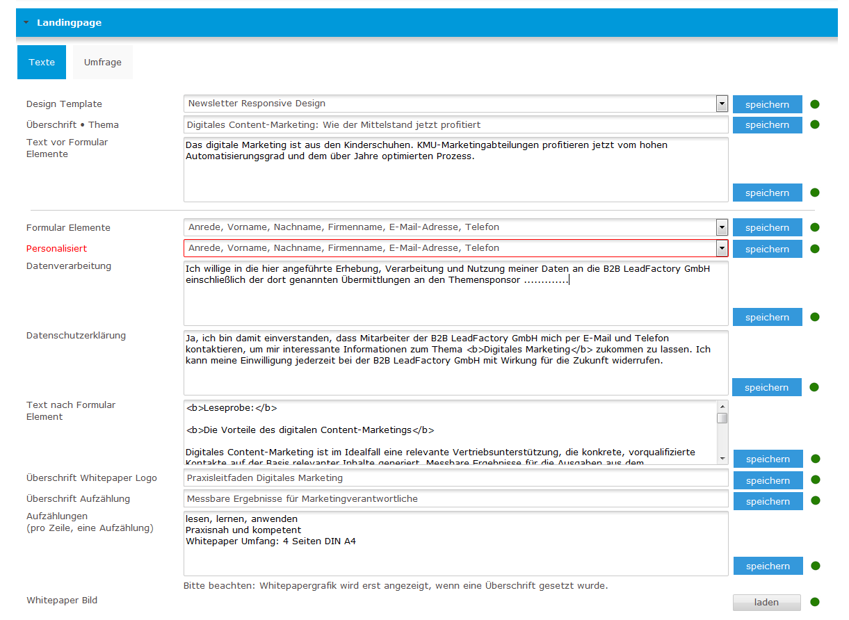Viewport: 849px width, 620px height.
Task: Click the Messbare Ergebnisse für Marketingverantwortliche input
Action: point(456,498)
